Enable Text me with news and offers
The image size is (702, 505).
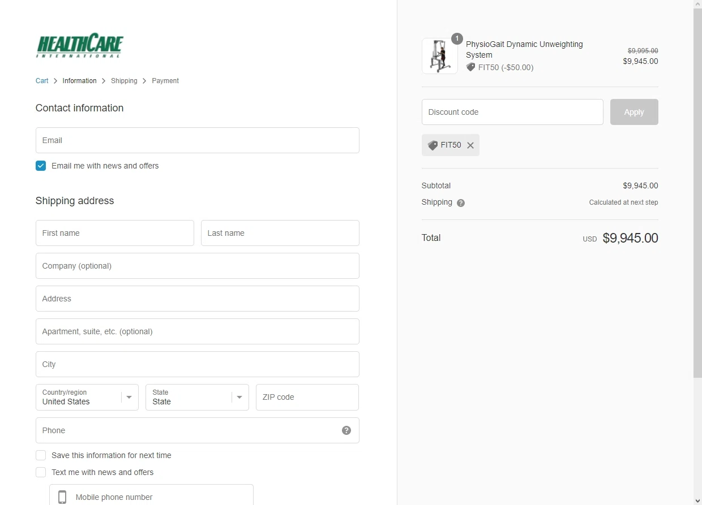[x=41, y=472]
